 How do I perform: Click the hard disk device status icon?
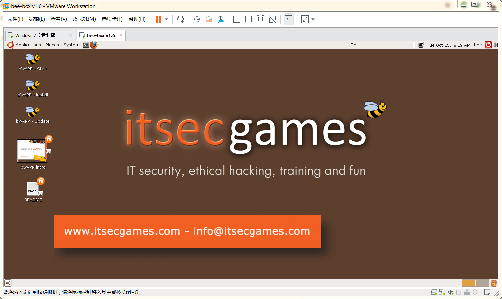[434, 292]
